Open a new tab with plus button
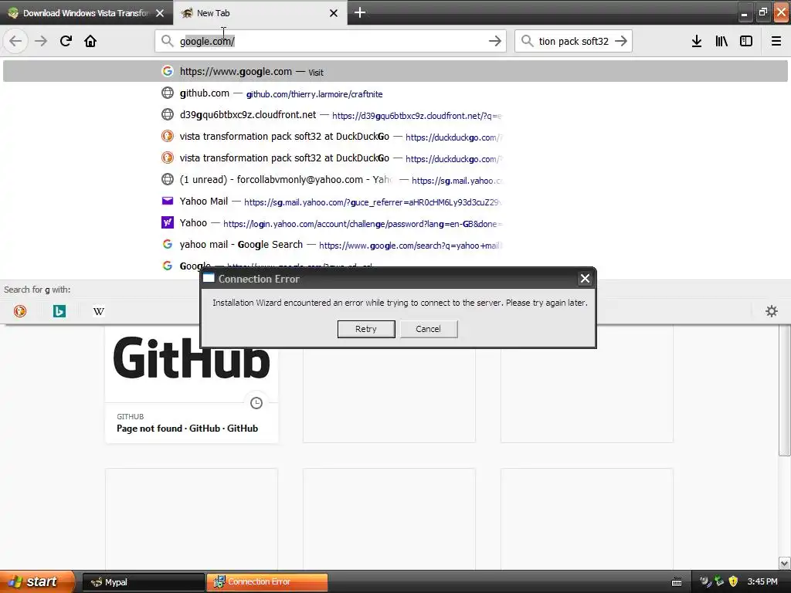 360,12
